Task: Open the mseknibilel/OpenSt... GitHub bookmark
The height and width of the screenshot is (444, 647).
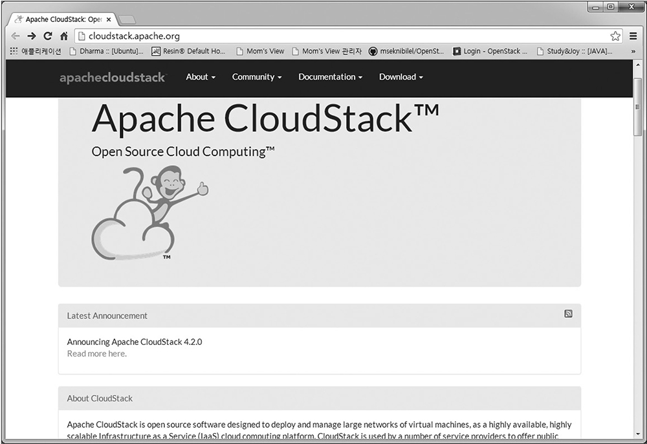Action: (406, 51)
